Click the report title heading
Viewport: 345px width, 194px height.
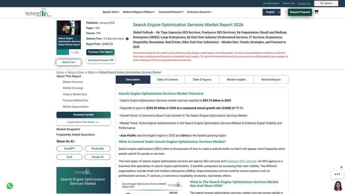click(188, 25)
